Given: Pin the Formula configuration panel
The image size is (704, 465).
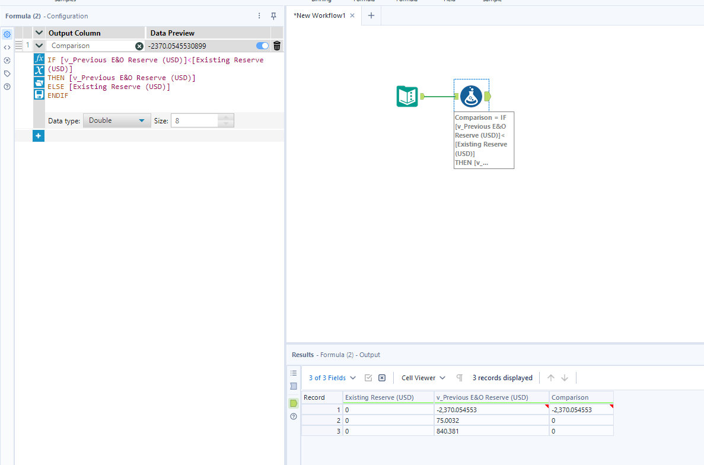Looking at the screenshot, I should click(x=273, y=16).
